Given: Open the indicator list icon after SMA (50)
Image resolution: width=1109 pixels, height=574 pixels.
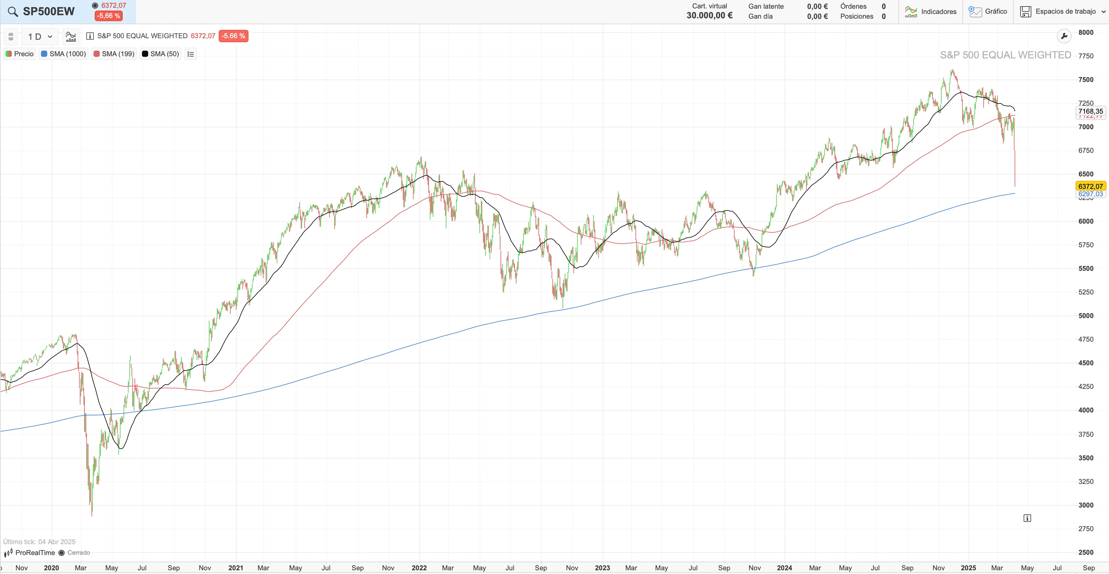Looking at the screenshot, I should point(191,54).
